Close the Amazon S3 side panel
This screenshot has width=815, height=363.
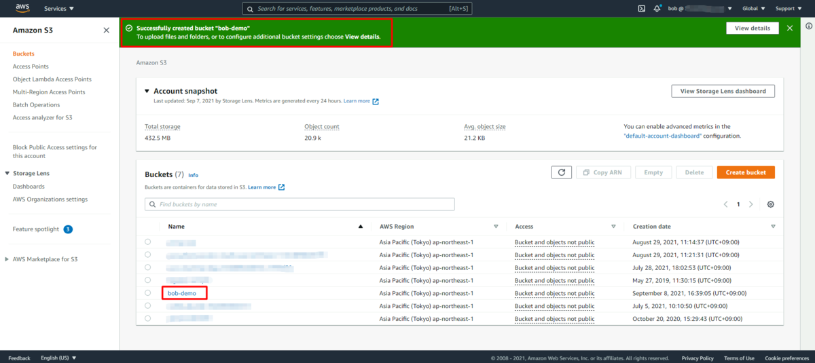(106, 31)
